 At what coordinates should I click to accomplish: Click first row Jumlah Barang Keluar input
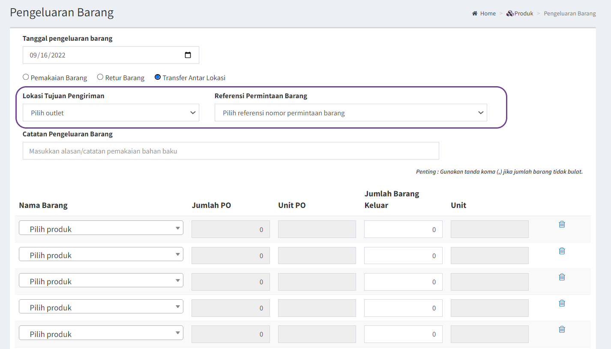point(403,229)
